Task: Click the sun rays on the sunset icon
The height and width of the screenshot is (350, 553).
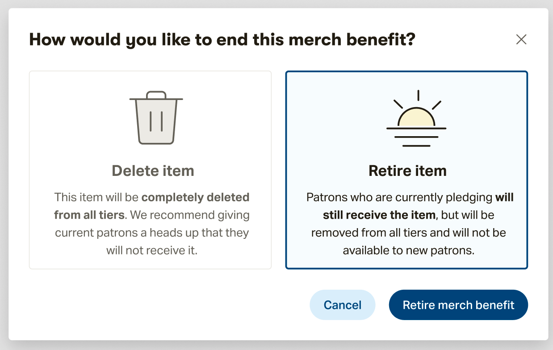Action: [x=418, y=100]
